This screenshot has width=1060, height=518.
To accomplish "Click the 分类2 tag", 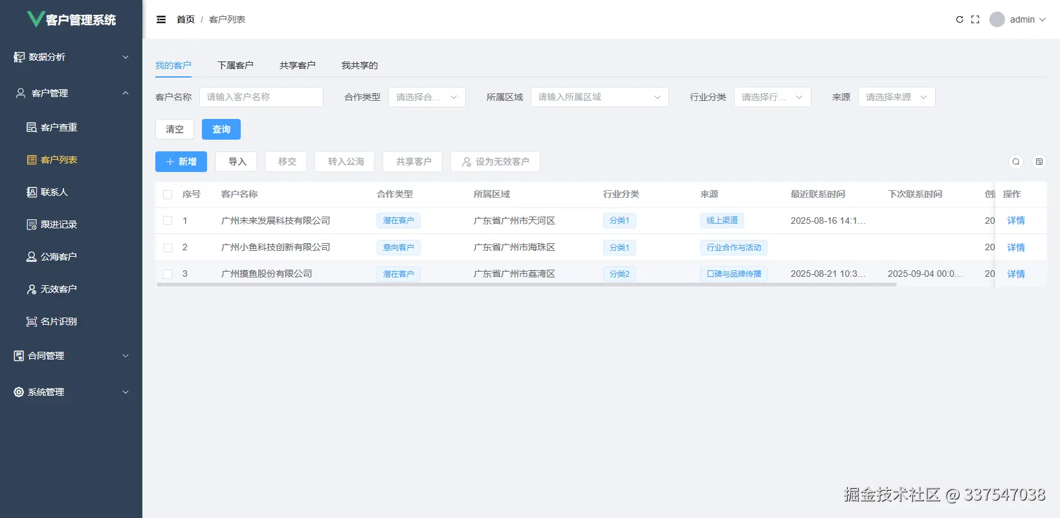I will click(619, 274).
